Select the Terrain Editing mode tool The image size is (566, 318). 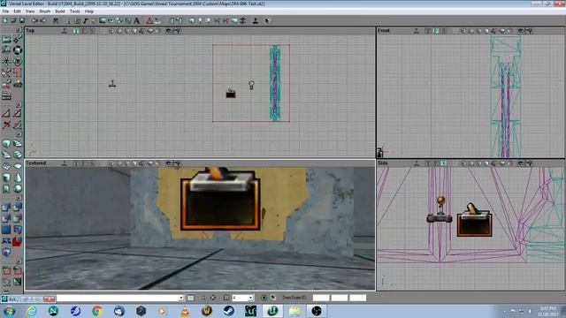[x=18, y=84]
